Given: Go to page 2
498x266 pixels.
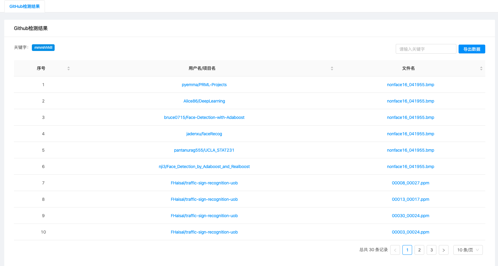Looking at the screenshot, I should click(419, 250).
